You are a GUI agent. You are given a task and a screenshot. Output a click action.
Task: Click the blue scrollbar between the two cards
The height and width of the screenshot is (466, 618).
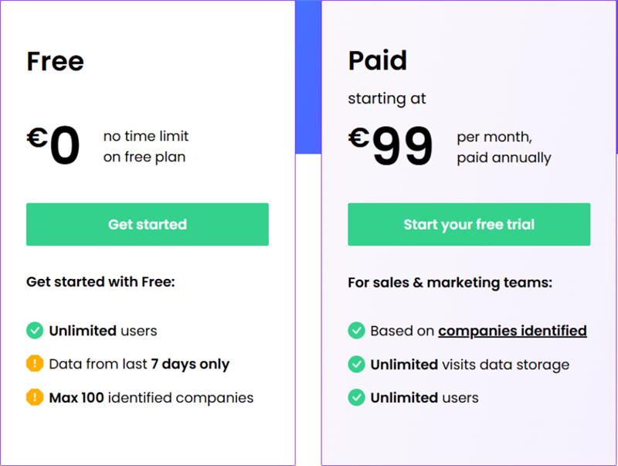[x=306, y=77]
